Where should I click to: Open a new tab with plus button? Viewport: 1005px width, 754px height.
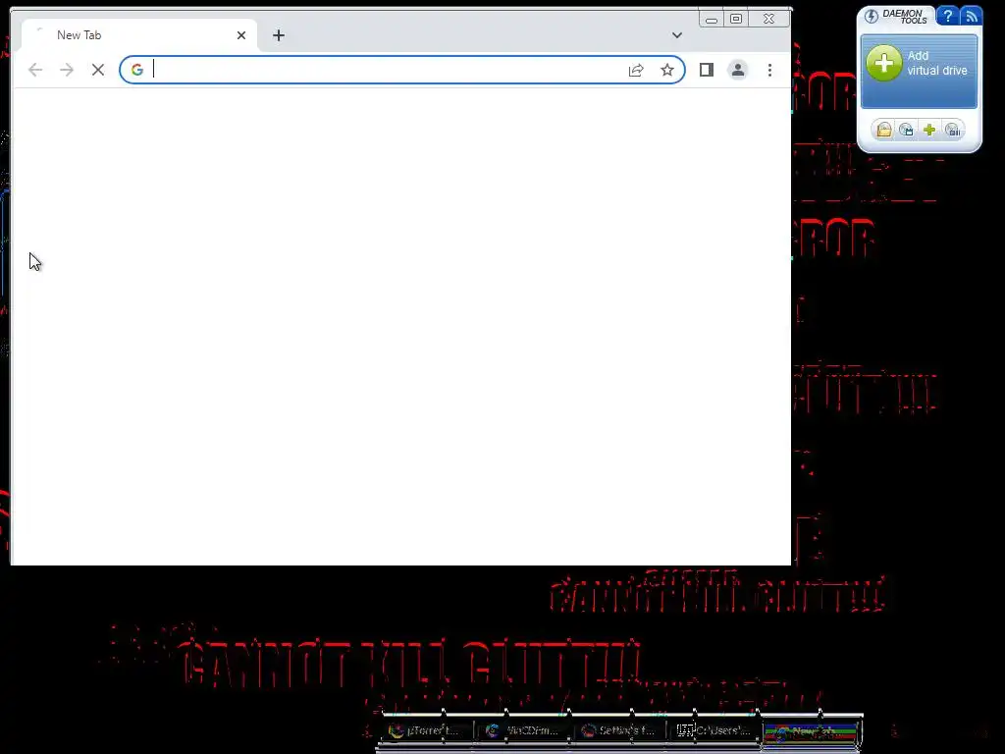click(278, 35)
